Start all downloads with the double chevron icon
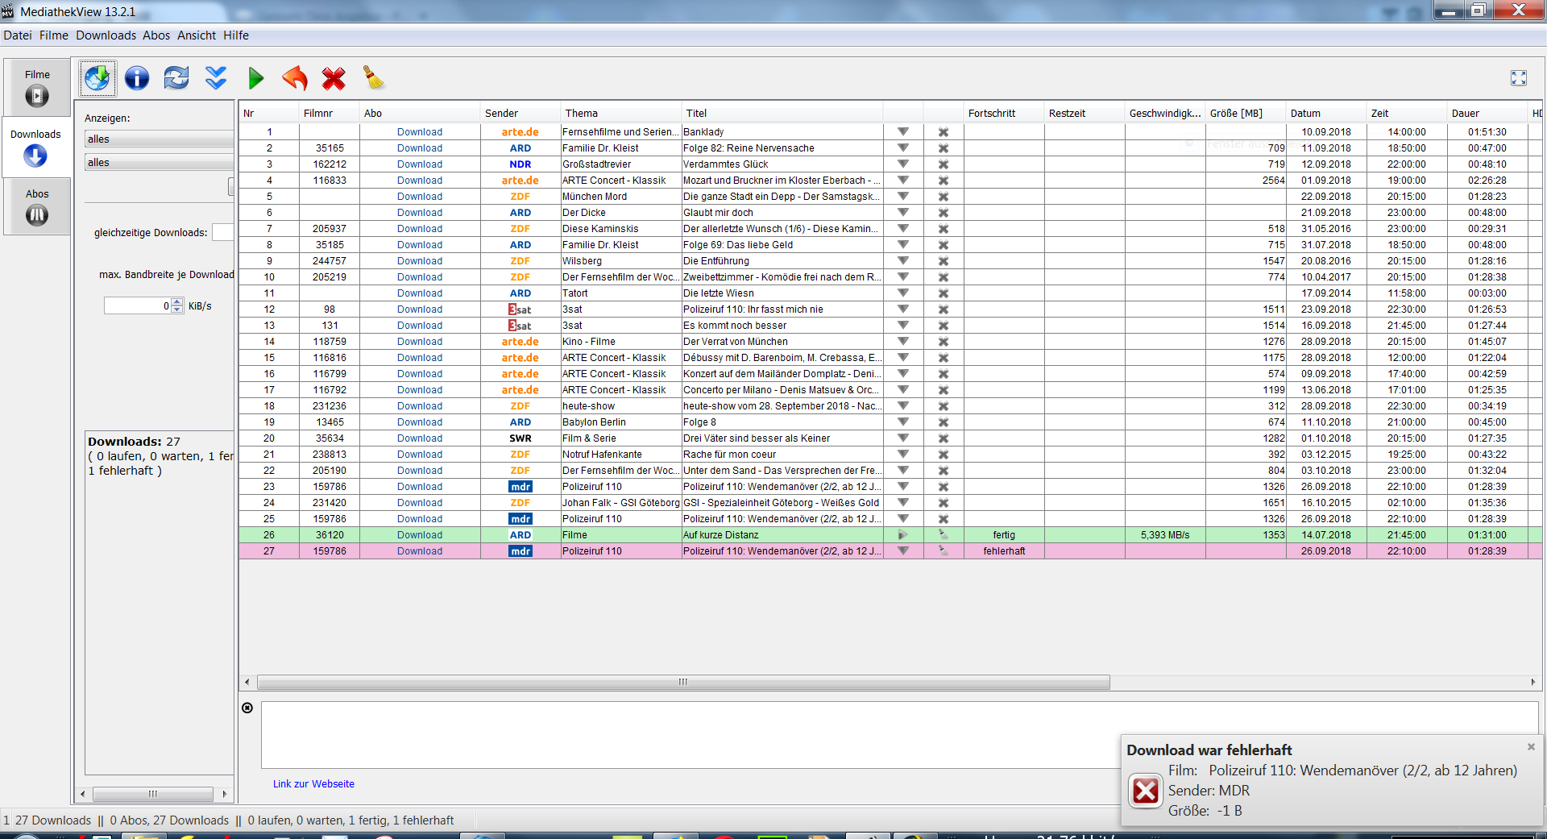Viewport: 1547px width, 839px height. [216, 78]
